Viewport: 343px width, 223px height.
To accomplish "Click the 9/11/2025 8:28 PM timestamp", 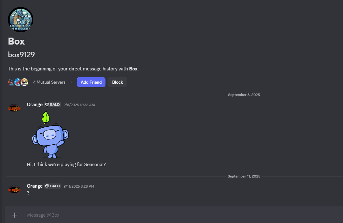I will 79,186.
